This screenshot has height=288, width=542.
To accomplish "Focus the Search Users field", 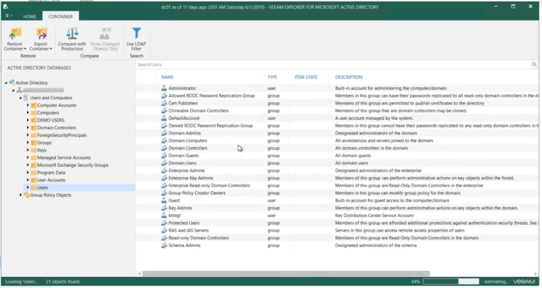I will [x=333, y=65].
